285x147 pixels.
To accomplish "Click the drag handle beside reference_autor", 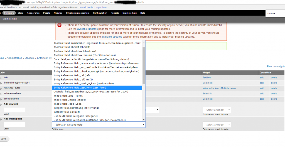I will coord(1,89).
